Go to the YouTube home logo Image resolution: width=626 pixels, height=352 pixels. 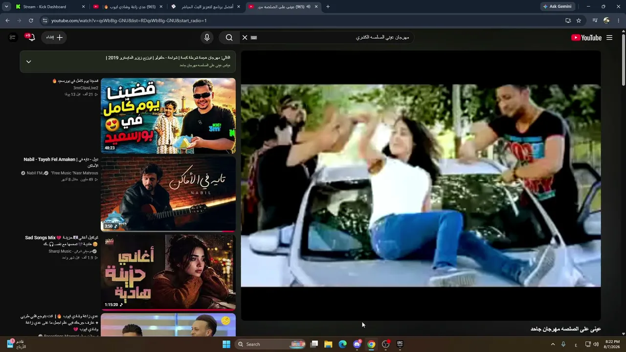click(x=586, y=38)
